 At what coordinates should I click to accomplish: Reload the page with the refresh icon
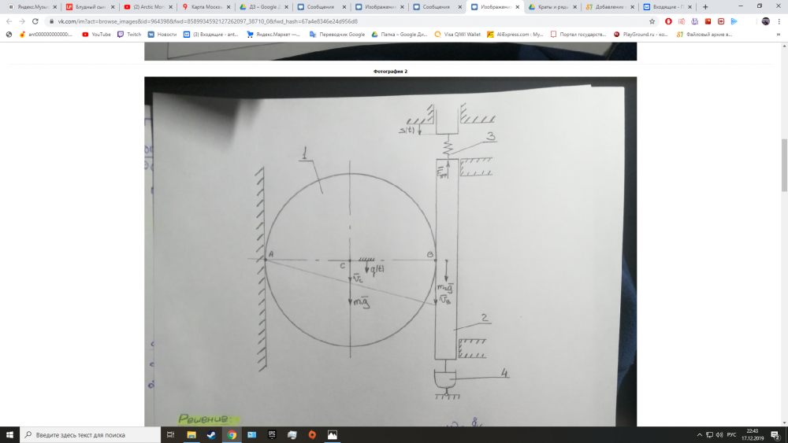coord(35,21)
